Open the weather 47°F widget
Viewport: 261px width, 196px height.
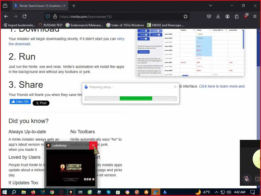pos(203,192)
